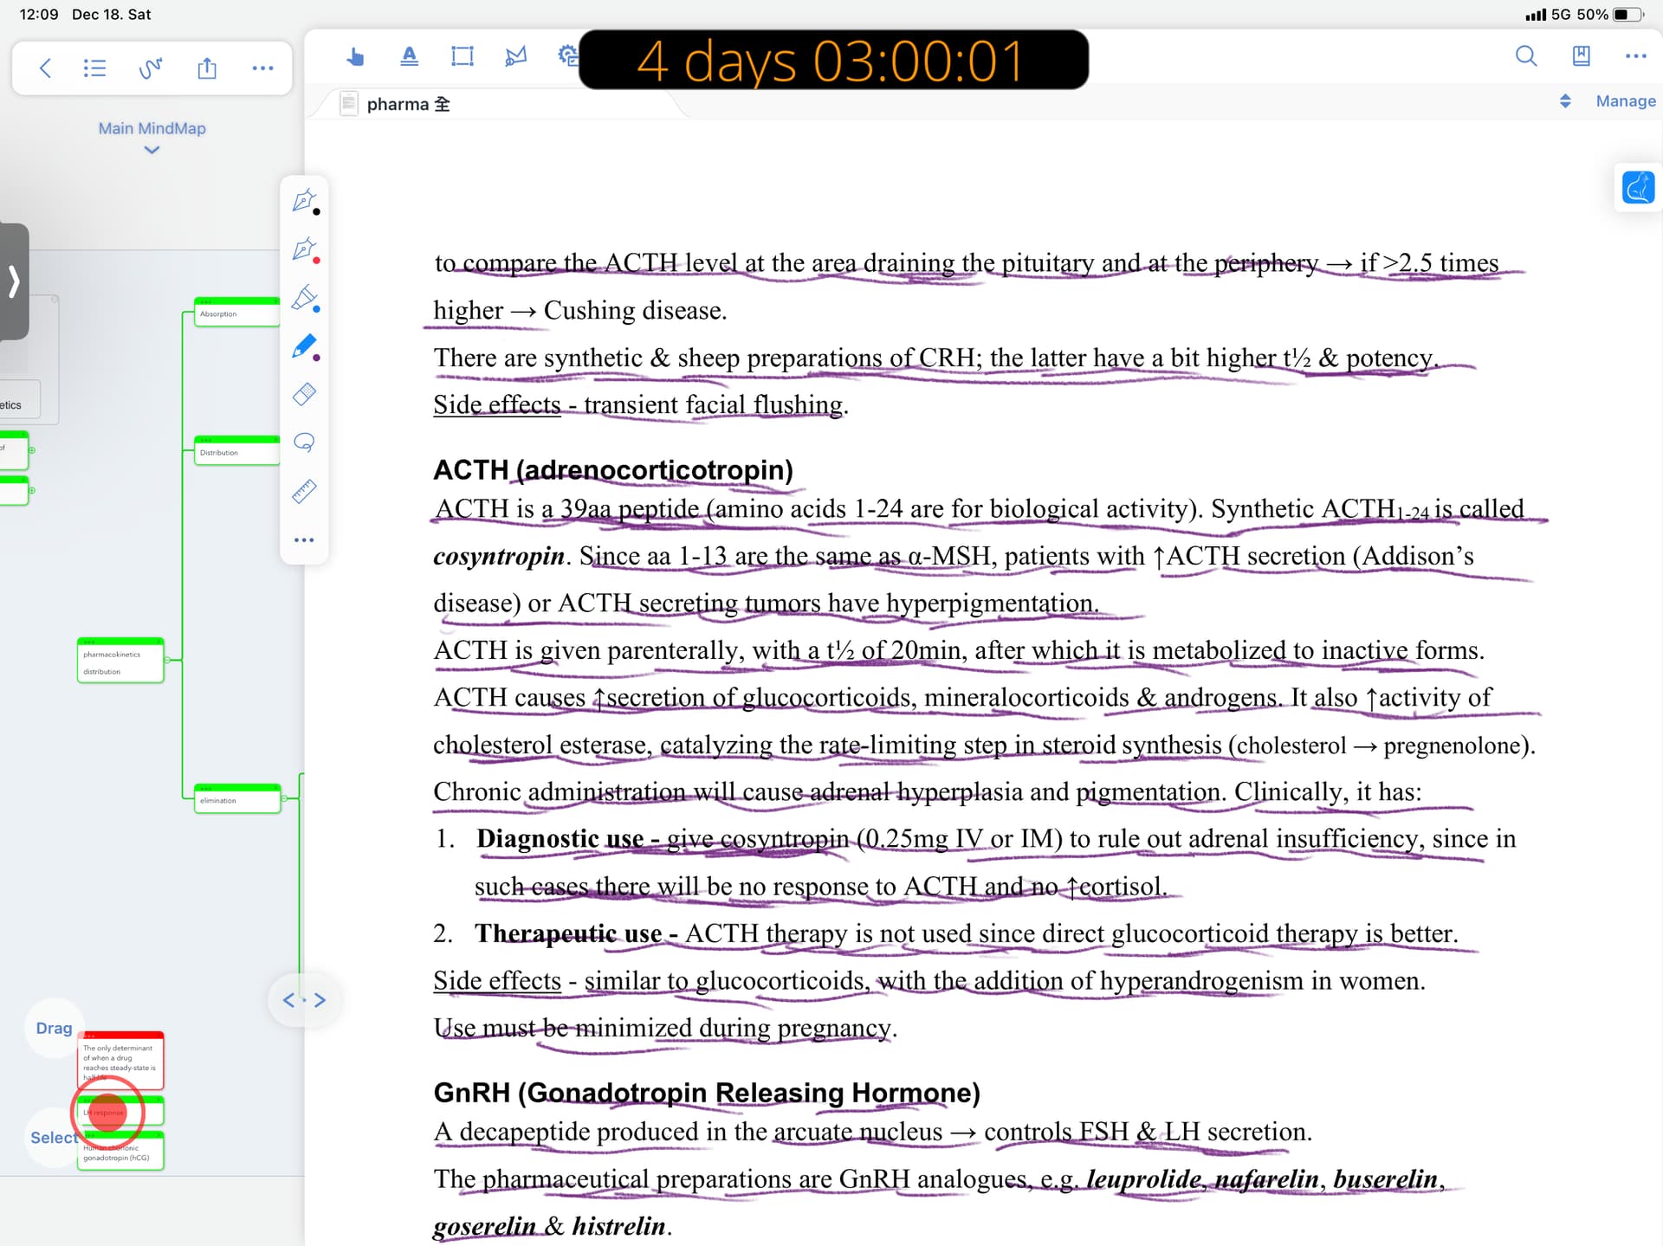Viewport: 1663px width, 1246px height.
Task: Click the up-down sort arrows next to Manage
Action: pyautogui.click(x=1565, y=101)
